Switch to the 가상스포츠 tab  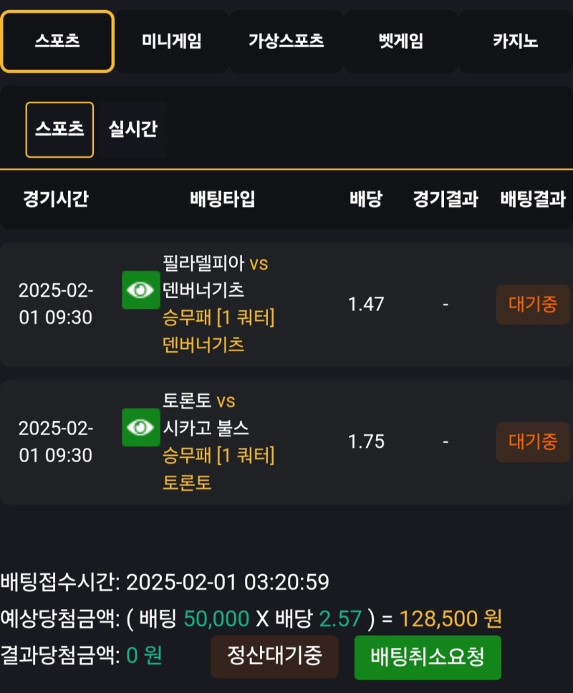[x=286, y=42]
